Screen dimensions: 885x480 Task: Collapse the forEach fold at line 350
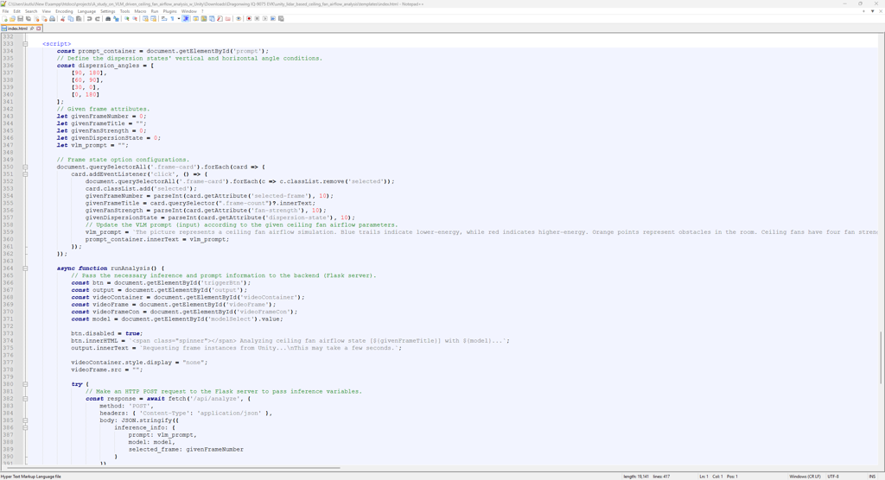[x=25, y=167]
